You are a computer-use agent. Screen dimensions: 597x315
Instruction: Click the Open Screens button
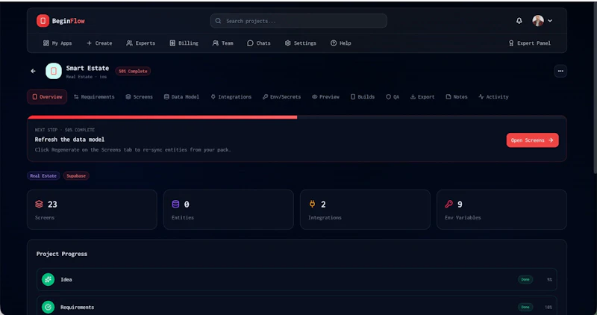click(x=532, y=140)
